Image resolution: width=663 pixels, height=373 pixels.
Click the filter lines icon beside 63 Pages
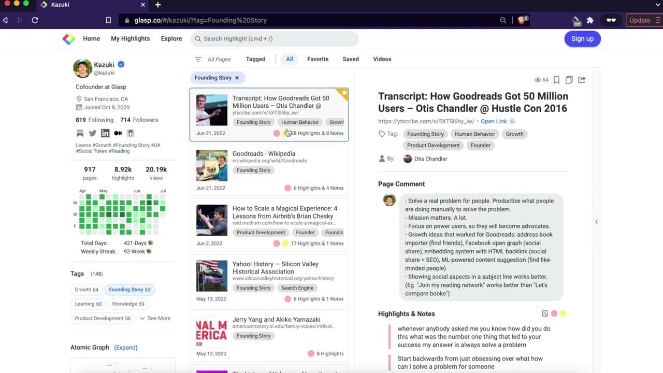[x=198, y=60]
